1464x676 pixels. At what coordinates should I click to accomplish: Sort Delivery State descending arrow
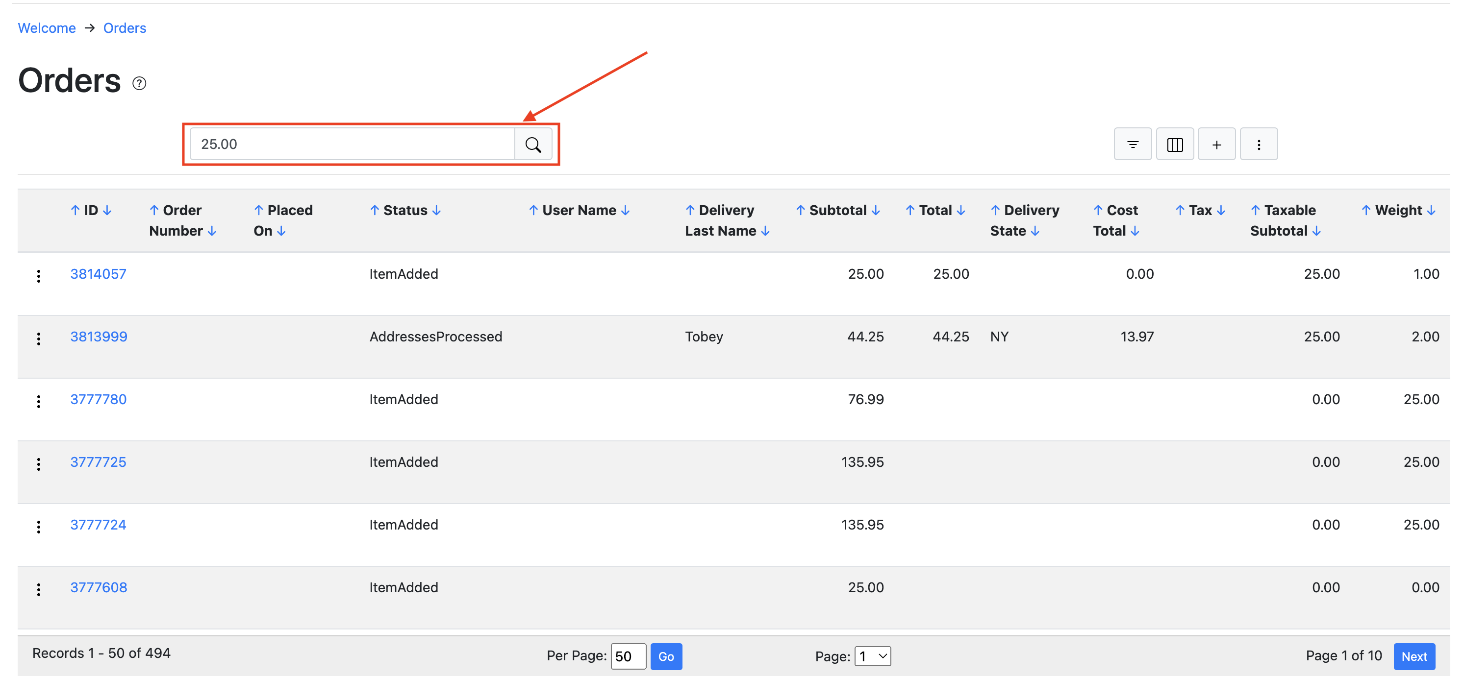pos(1035,231)
